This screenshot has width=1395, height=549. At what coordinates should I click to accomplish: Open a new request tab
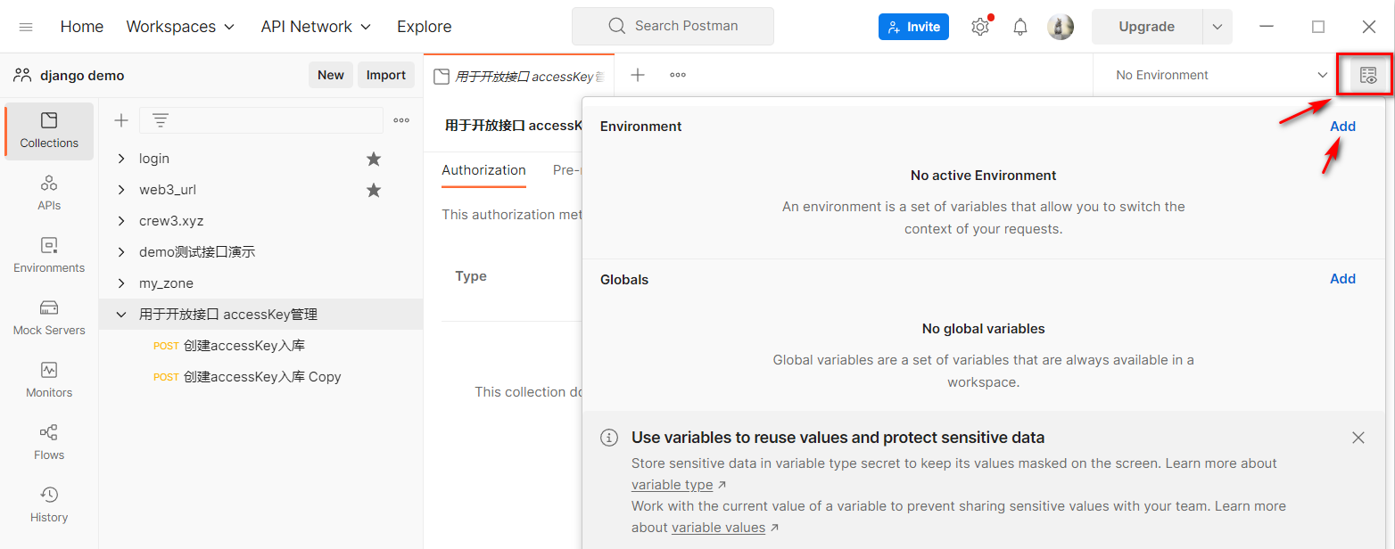tap(638, 75)
